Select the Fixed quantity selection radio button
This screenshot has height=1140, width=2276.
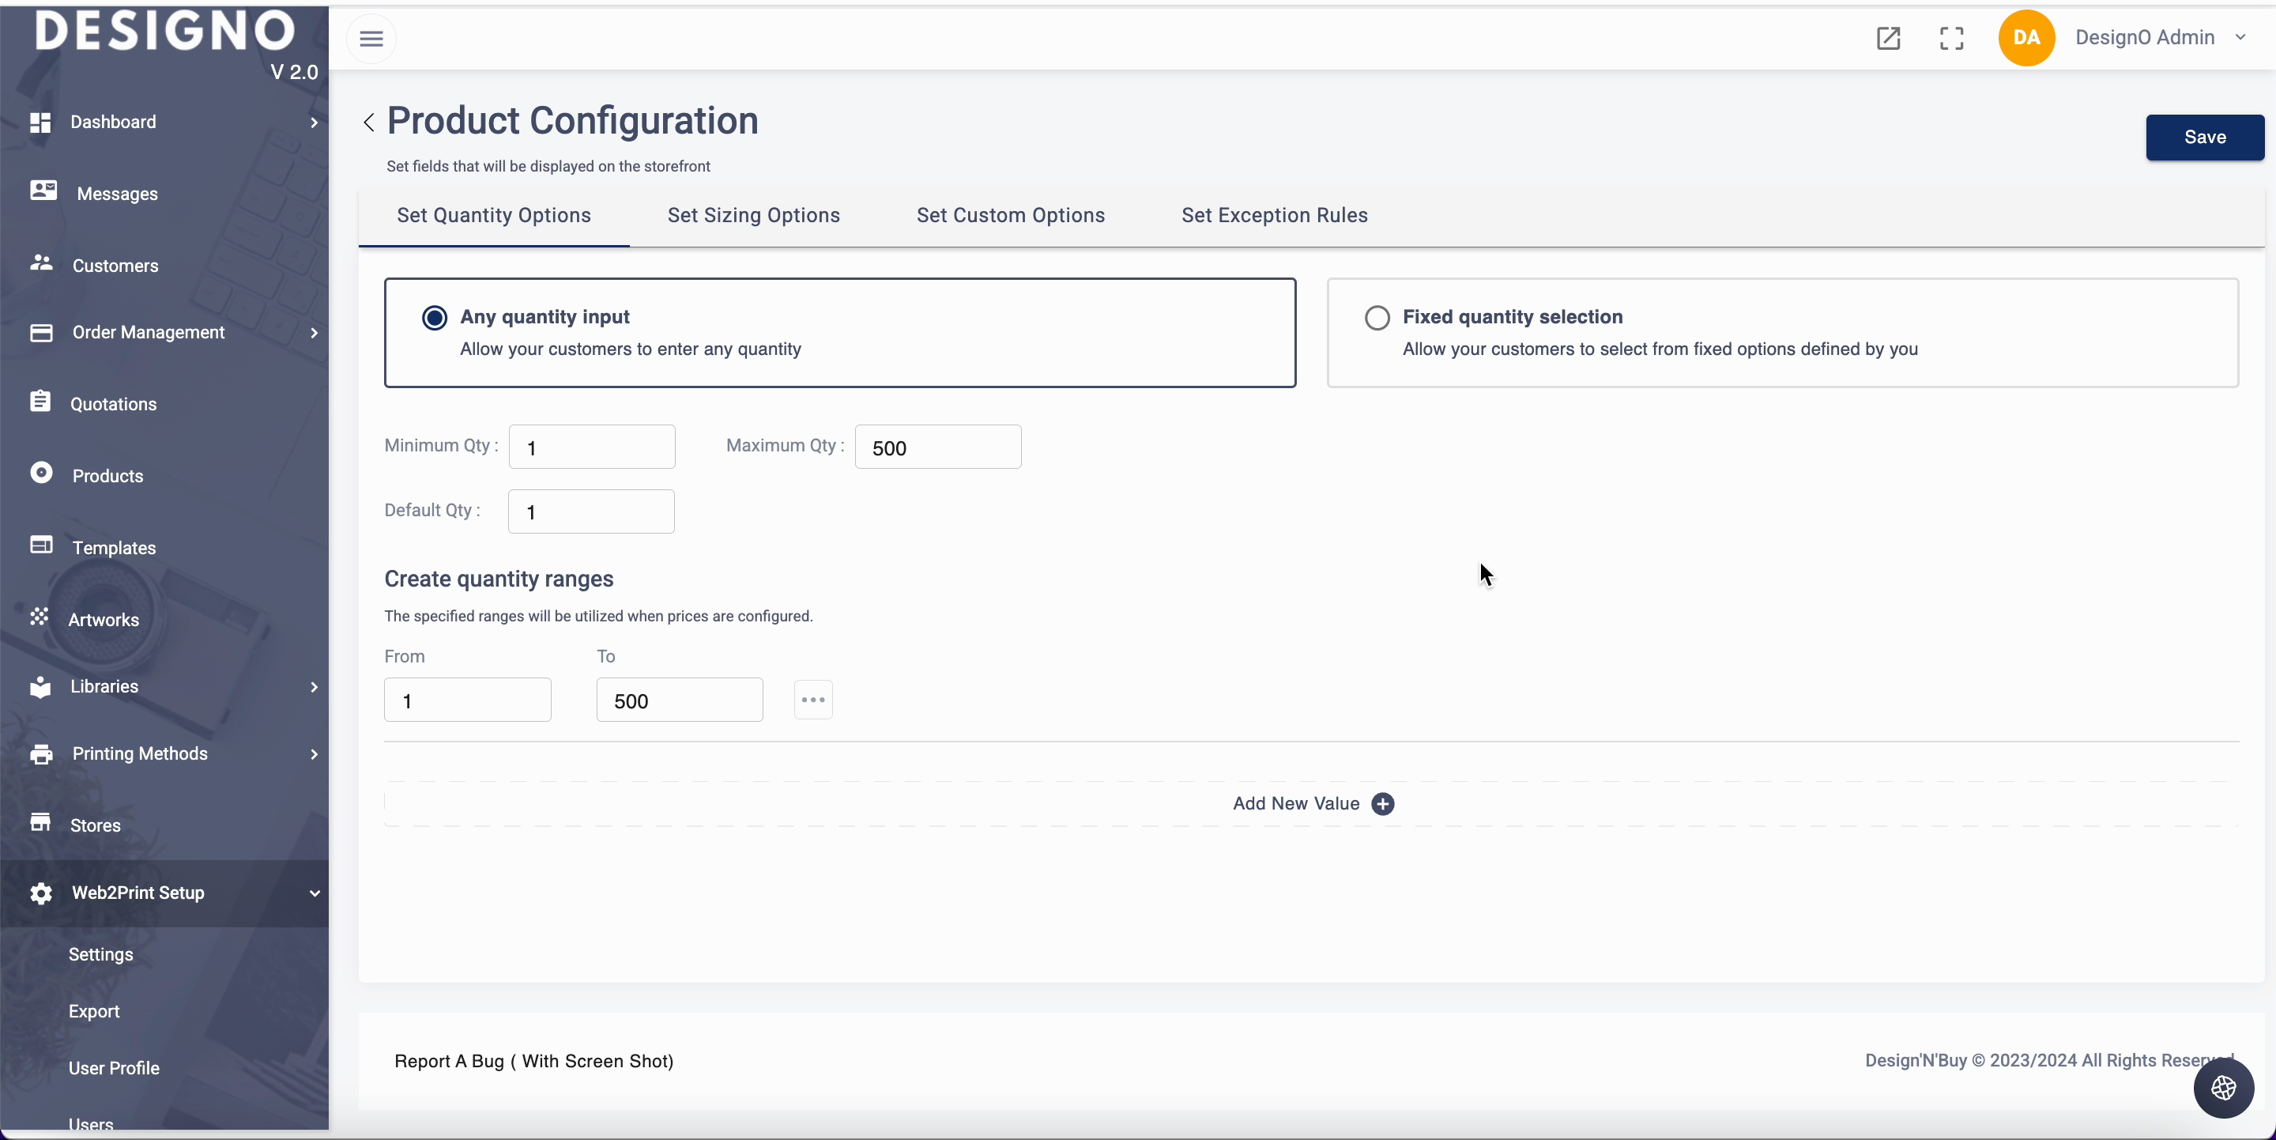[x=1377, y=318]
